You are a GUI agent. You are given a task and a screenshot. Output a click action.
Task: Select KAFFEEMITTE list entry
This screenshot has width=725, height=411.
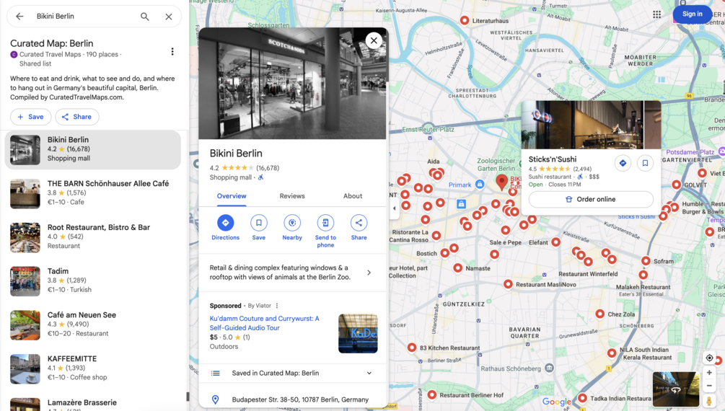tap(92, 369)
